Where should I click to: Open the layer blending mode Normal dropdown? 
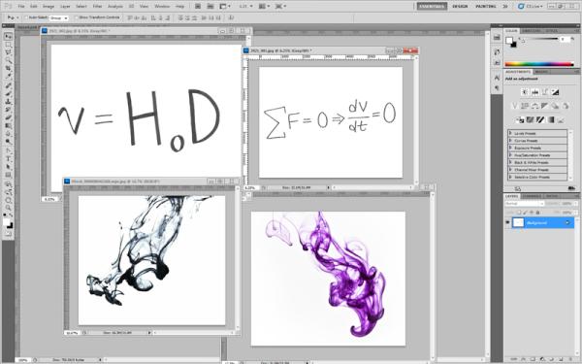click(524, 204)
